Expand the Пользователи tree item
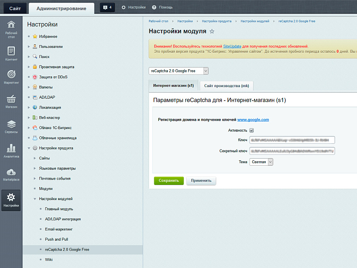This screenshot has height=268, width=357. click(x=29, y=46)
